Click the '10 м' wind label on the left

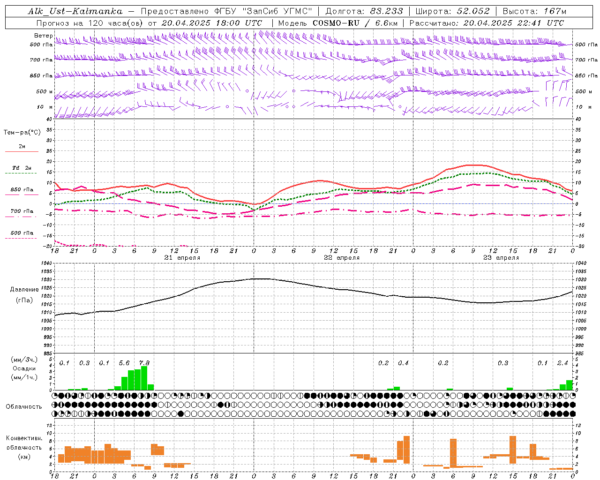tap(45, 107)
